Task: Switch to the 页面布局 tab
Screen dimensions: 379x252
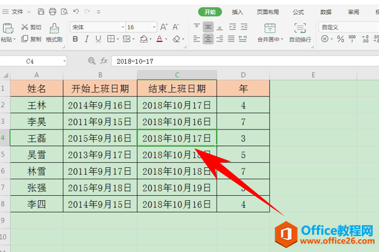Action: tap(268, 12)
